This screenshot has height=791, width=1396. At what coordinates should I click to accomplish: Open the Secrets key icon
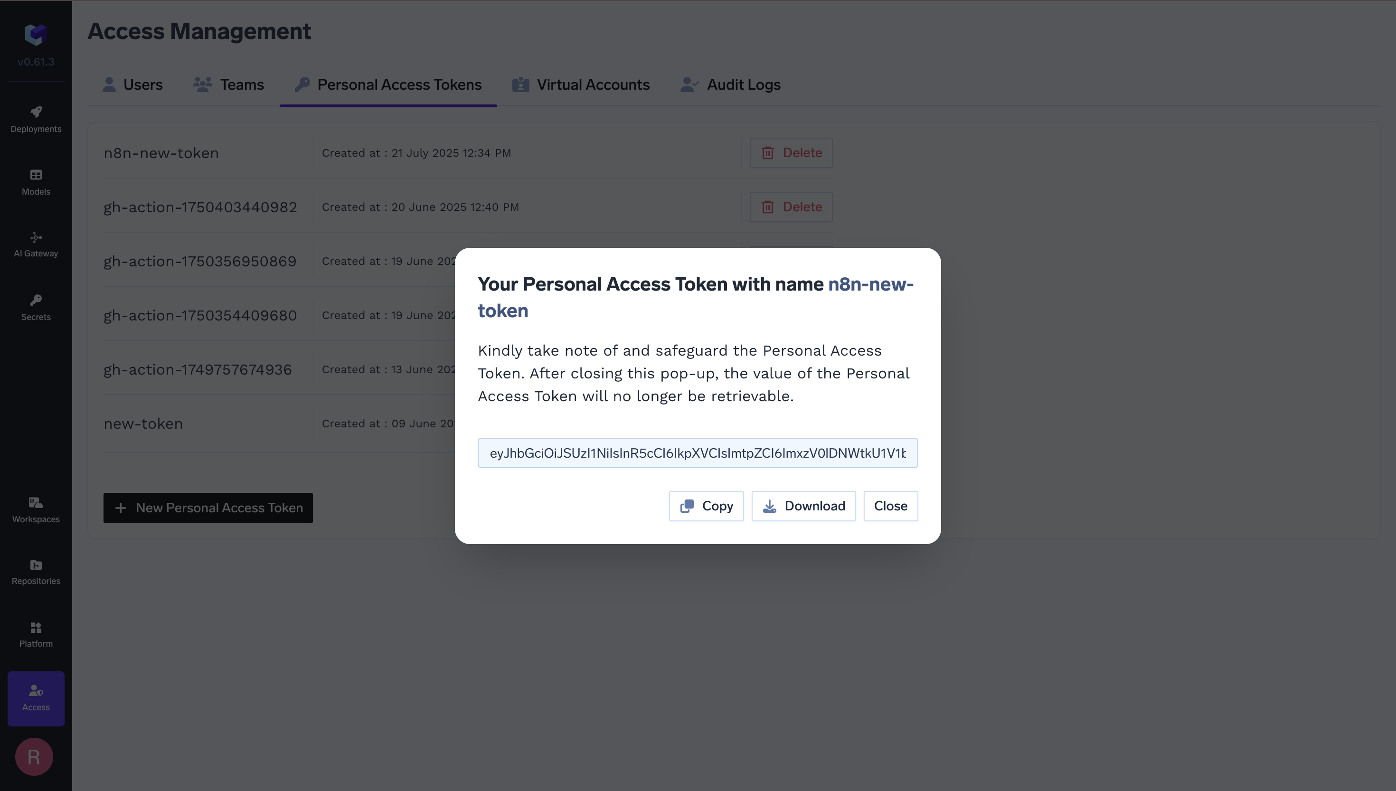click(36, 300)
